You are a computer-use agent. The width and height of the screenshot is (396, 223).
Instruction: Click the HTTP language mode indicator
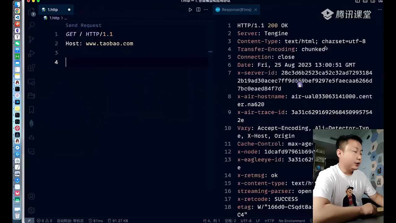269,221
